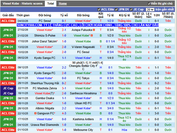
Task: Open FC Seoul team link in 04/03/26 row
Action: [x=45, y=21]
